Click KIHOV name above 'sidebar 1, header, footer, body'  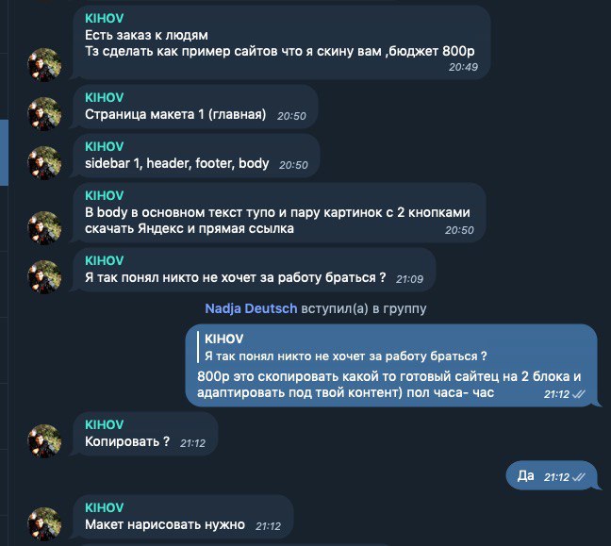105,146
